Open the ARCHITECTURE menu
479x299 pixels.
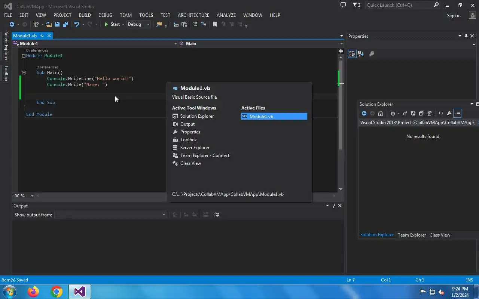(x=193, y=15)
